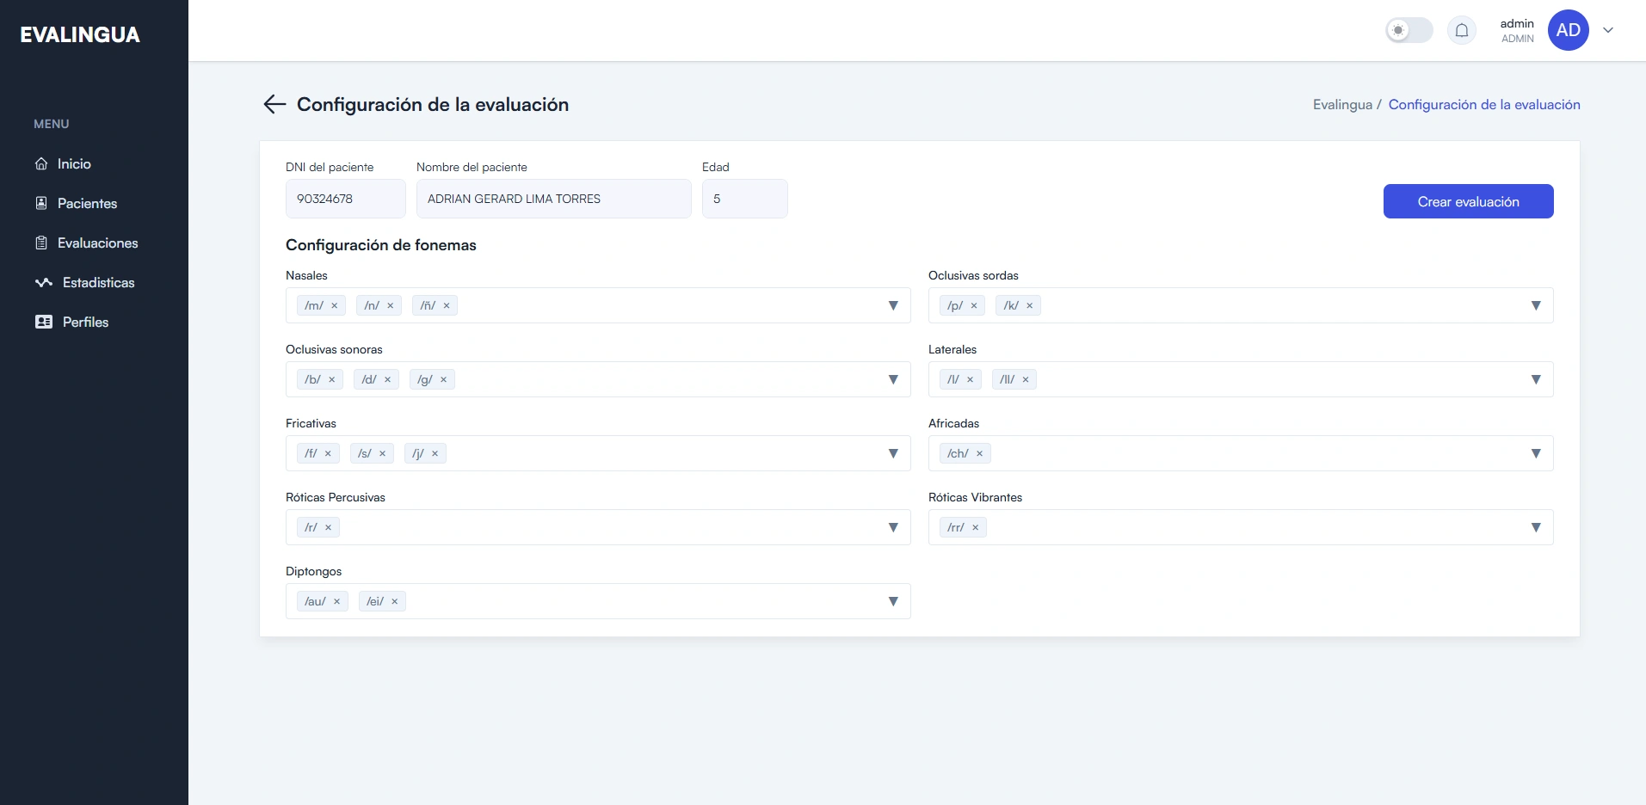Navigate to Perfiles in the sidebar
Screen dimensions: 1646x805
pos(85,323)
